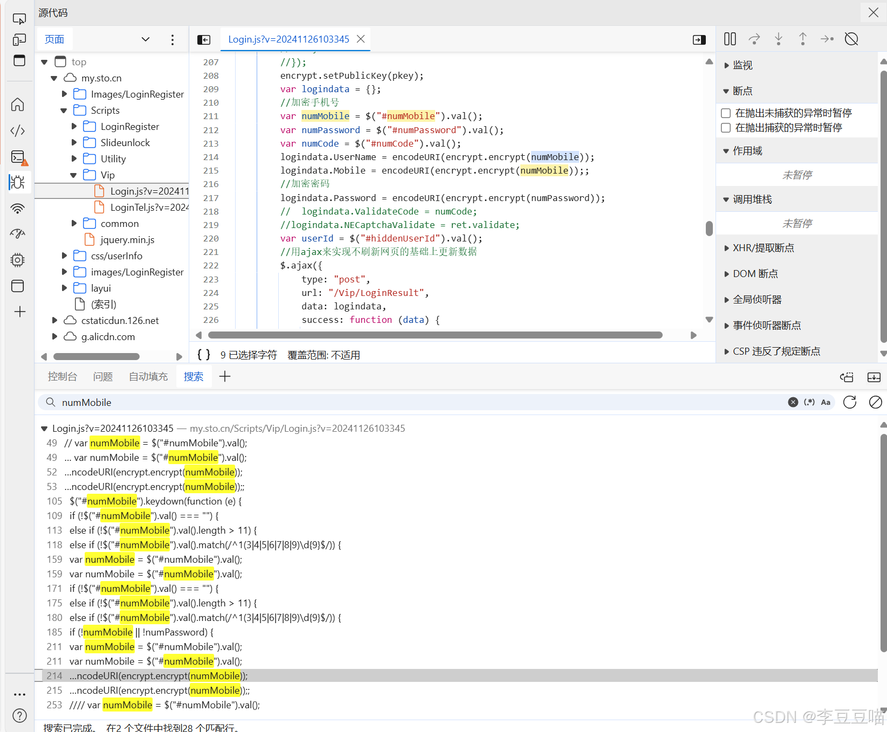Image resolution: width=887 pixels, height=732 pixels.
Task: Hide the debugger pane icon
Action: click(x=699, y=39)
